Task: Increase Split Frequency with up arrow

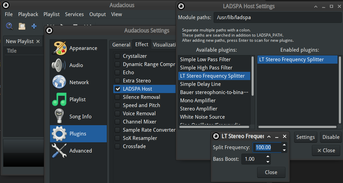Action: click(x=284, y=145)
